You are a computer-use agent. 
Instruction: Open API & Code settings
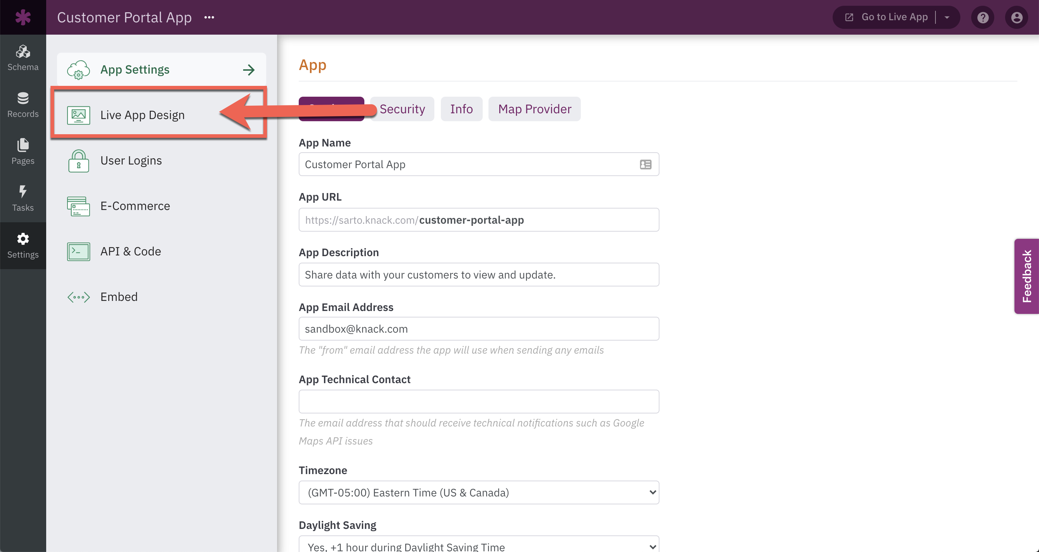(x=161, y=251)
